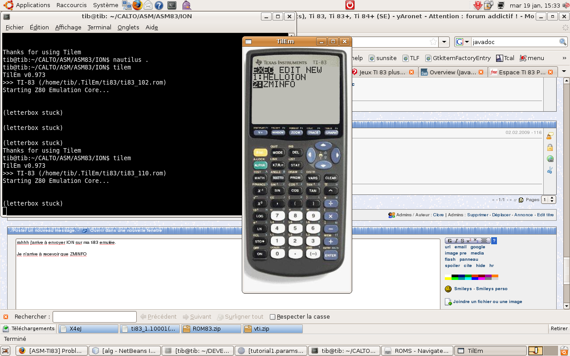Apply italic formatting in the forum editor
Image resolution: width=570 pixels, height=356 pixels.
pos(456,241)
